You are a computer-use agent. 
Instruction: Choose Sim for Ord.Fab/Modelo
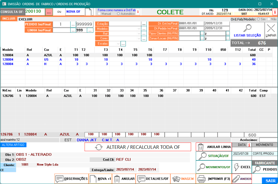[x=259, y=19]
